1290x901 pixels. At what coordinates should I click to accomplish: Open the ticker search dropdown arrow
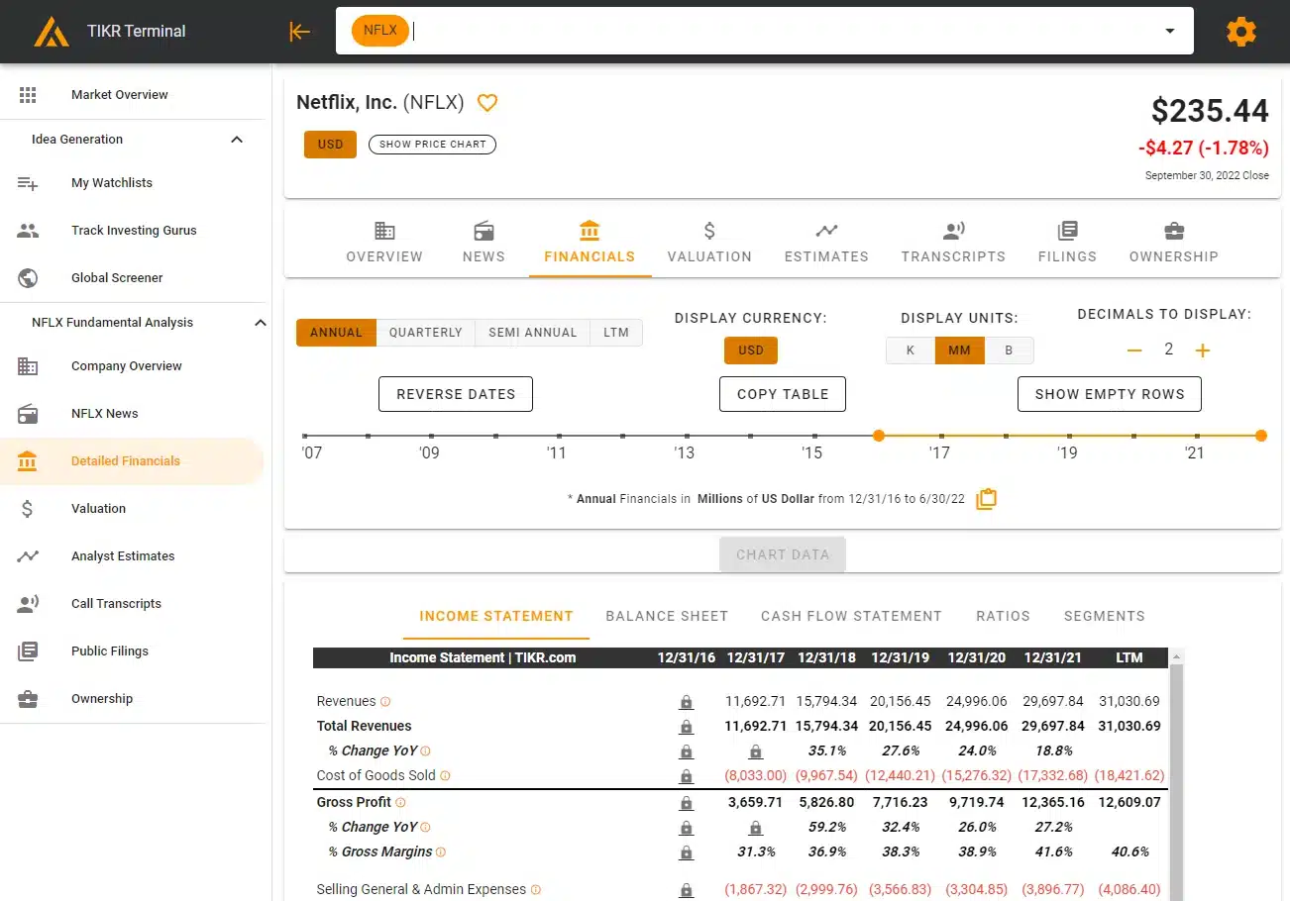1170,32
